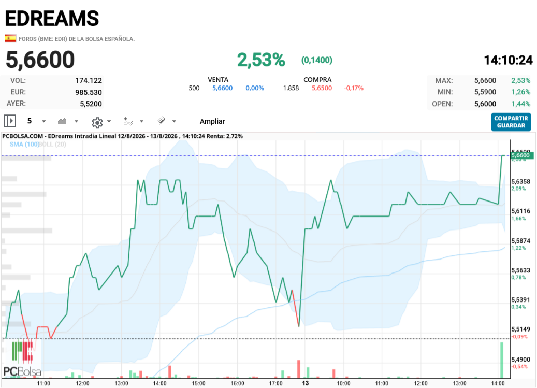Click the volume value 174.122

(x=89, y=80)
